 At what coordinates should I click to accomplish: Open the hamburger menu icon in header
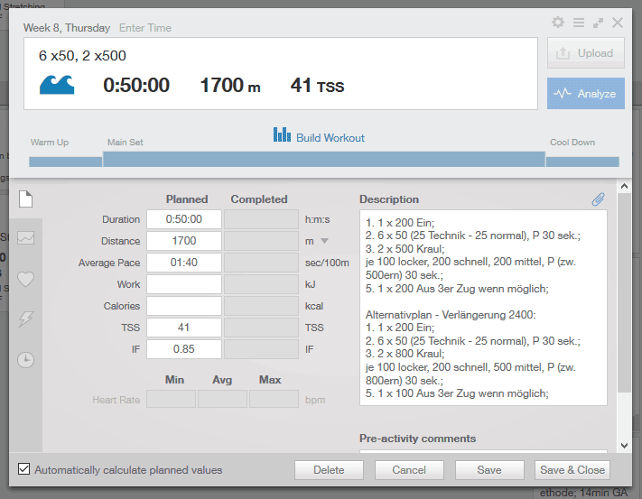click(x=578, y=23)
